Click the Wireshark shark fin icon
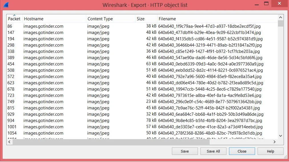 (6, 5)
